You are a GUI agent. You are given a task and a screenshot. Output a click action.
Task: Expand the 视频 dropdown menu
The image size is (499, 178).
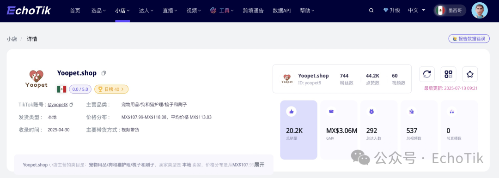click(x=194, y=11)
